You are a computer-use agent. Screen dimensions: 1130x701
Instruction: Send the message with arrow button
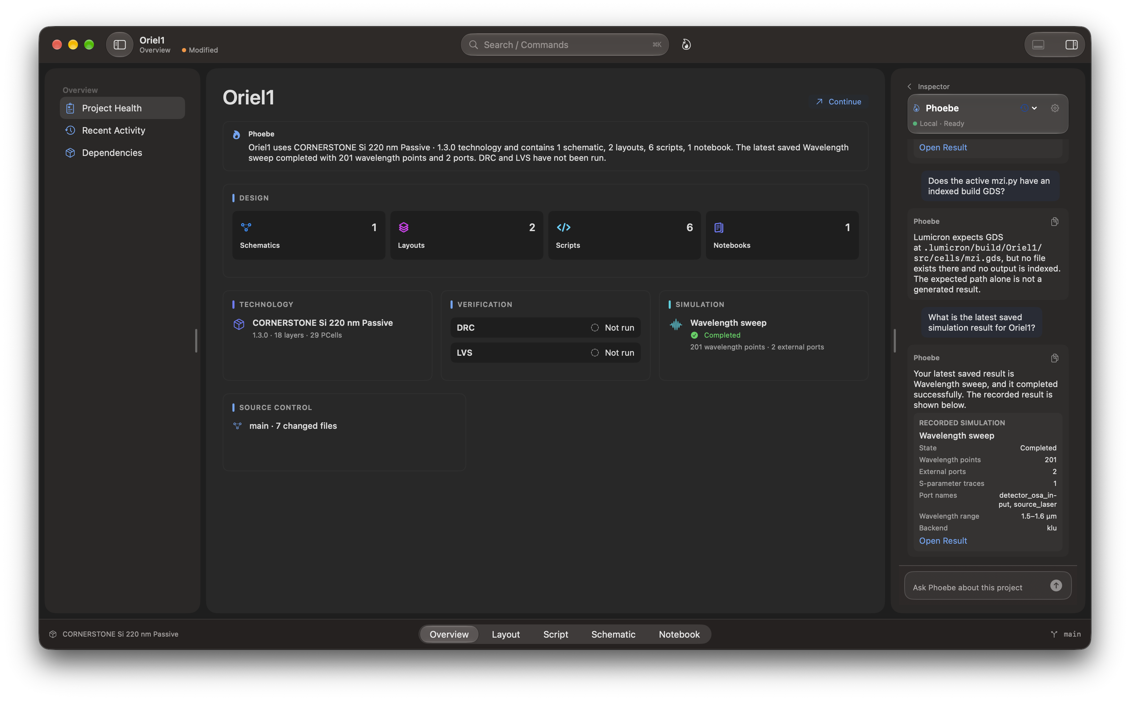(1056, 585)
